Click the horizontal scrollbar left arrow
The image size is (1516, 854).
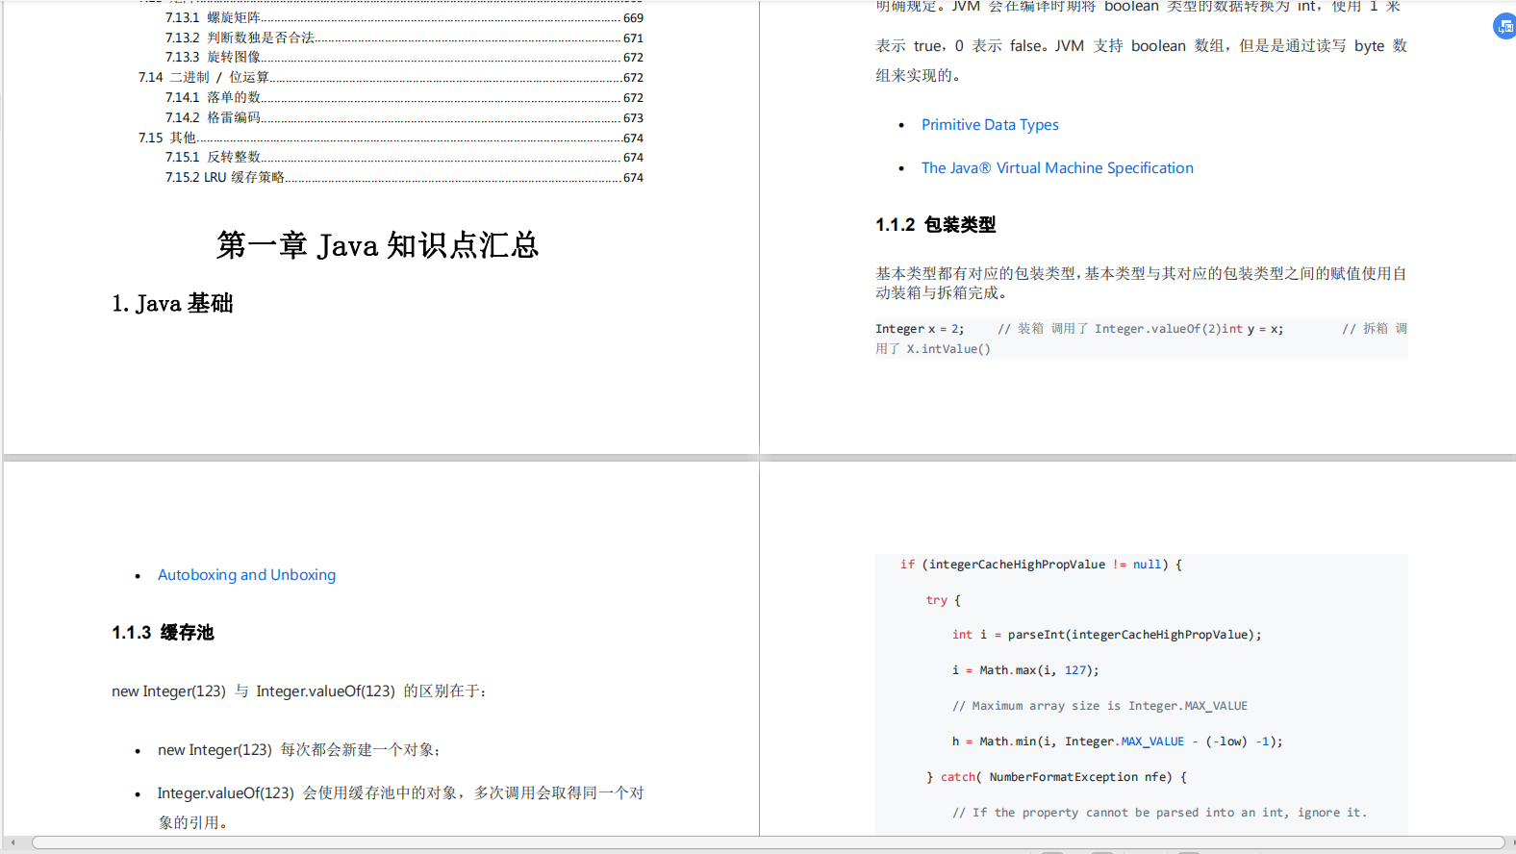[13, 842]
